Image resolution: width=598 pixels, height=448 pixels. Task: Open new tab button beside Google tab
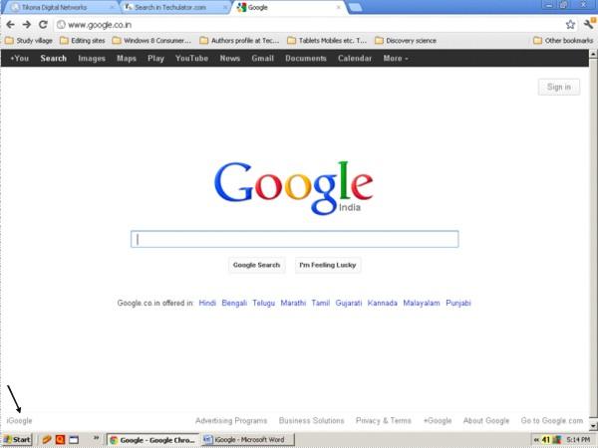pos(355,7)
